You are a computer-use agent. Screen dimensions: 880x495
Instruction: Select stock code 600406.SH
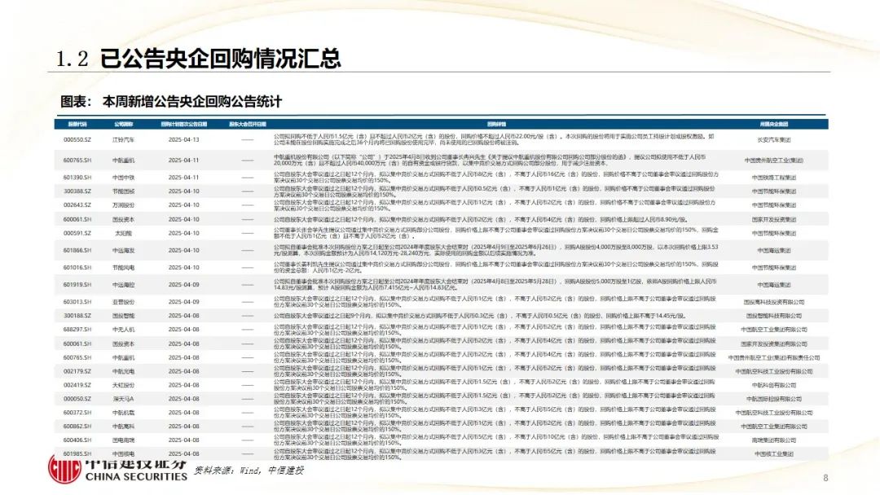click(x=77, y=440)
